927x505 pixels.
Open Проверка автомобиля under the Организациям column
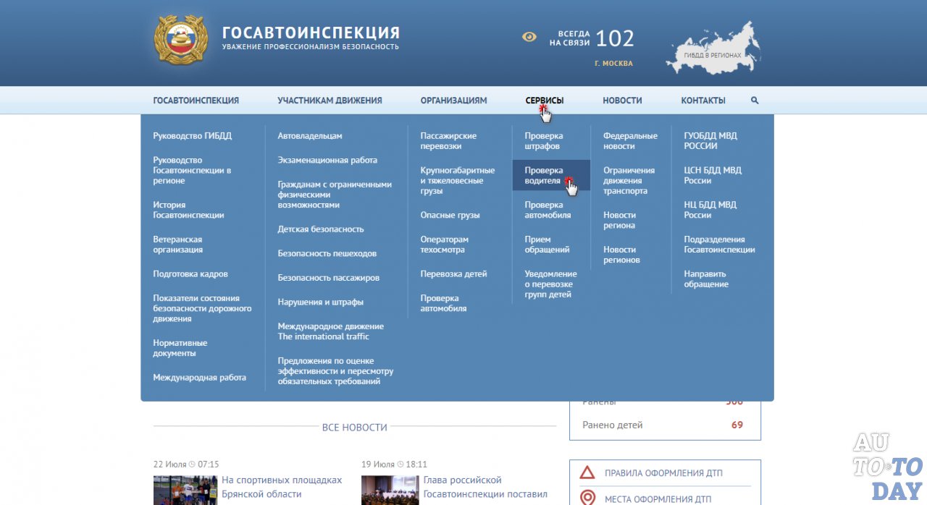click(443, 303)
